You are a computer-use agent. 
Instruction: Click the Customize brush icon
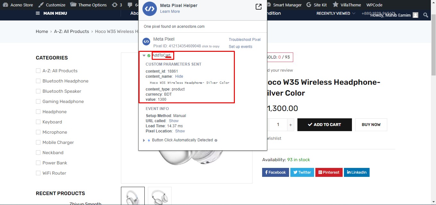[41, 5]
